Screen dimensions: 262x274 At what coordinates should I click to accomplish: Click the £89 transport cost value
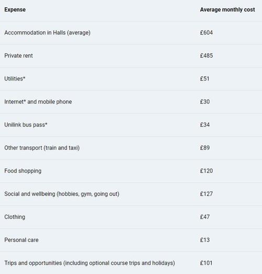[205, 148]
